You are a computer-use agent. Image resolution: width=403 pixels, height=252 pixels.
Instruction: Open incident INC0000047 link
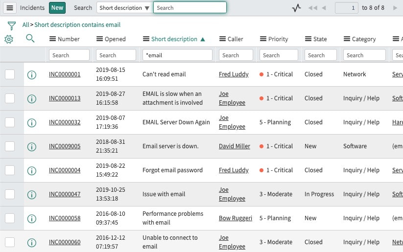point(65,194)
